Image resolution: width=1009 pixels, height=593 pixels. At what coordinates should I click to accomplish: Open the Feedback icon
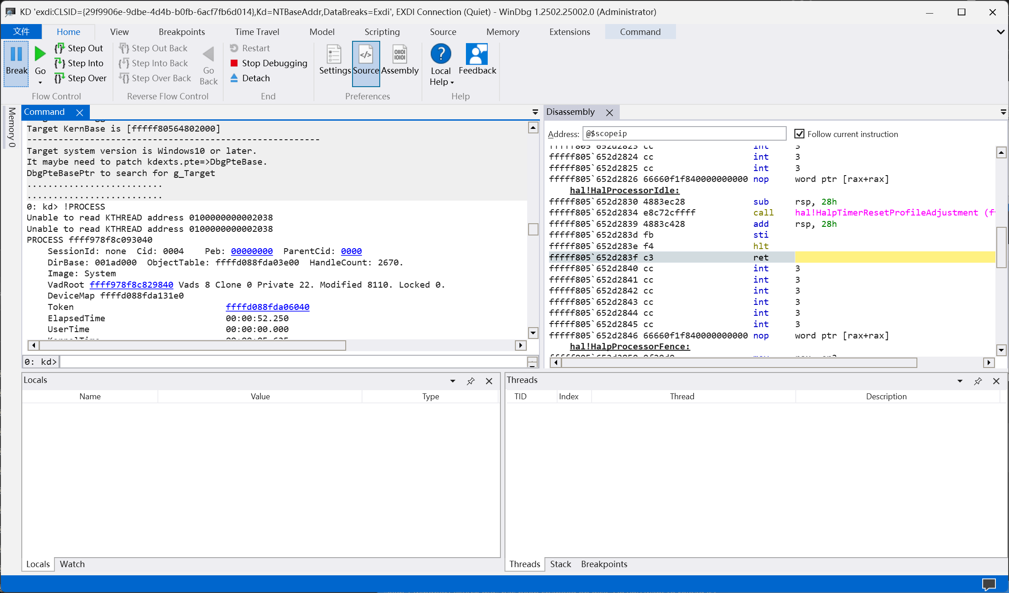477,54
